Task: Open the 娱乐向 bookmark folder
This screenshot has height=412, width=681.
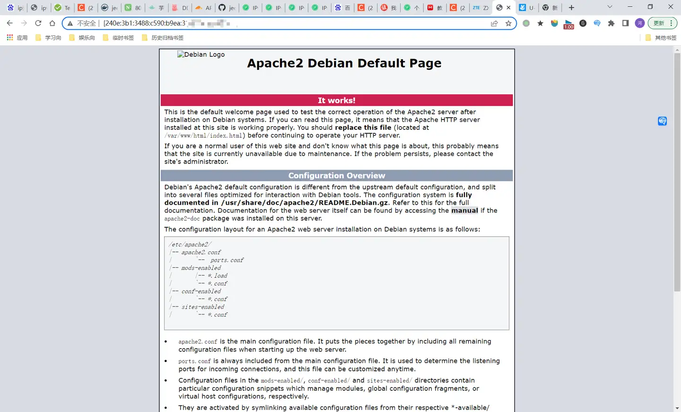Action: [82, 38]
